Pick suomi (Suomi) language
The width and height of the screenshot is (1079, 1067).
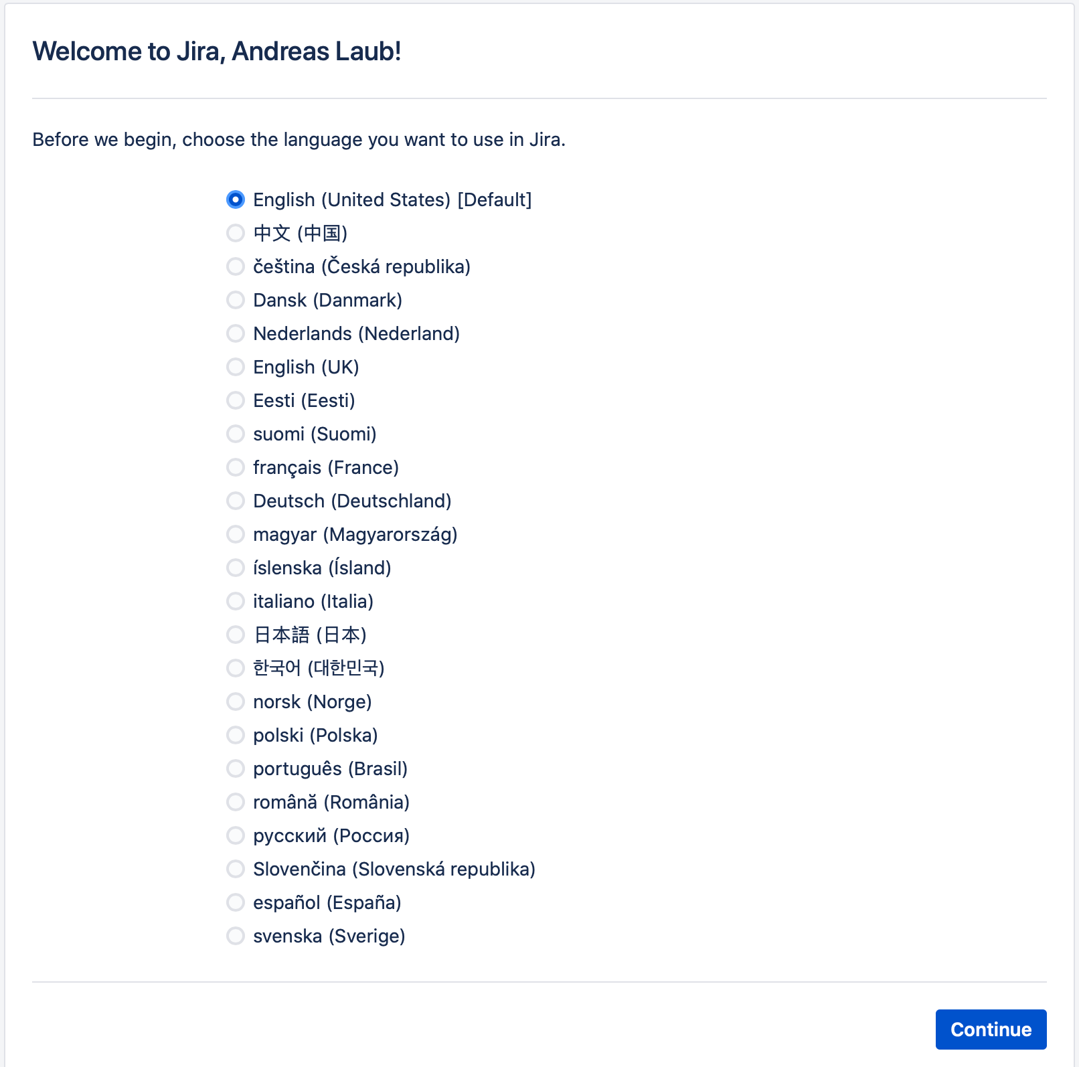[x=236, y=434]
